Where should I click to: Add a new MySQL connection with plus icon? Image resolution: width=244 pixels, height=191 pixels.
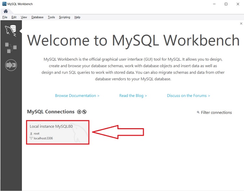coord(79,112)
